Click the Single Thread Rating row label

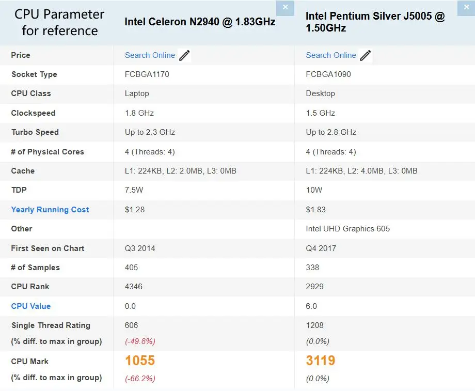point(51,325)
